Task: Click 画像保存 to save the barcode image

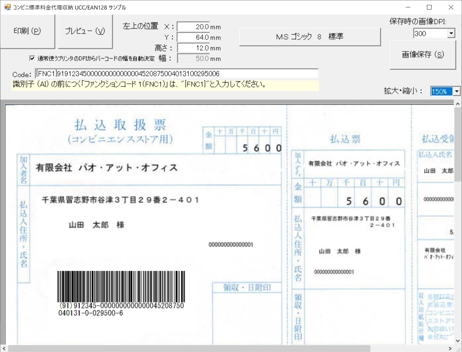Action: coord(423,55)
